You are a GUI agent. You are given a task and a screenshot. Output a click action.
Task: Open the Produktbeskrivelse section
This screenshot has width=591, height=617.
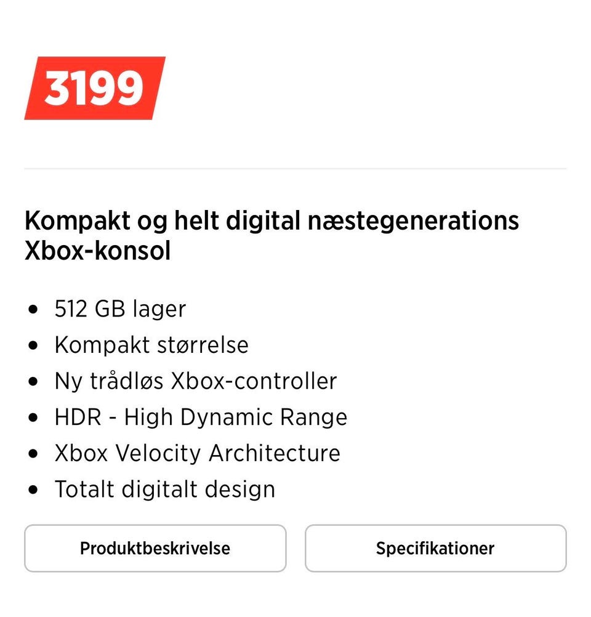pos(155,548)
